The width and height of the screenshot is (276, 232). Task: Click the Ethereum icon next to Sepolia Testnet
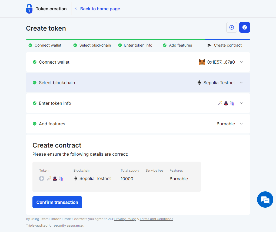199,83
